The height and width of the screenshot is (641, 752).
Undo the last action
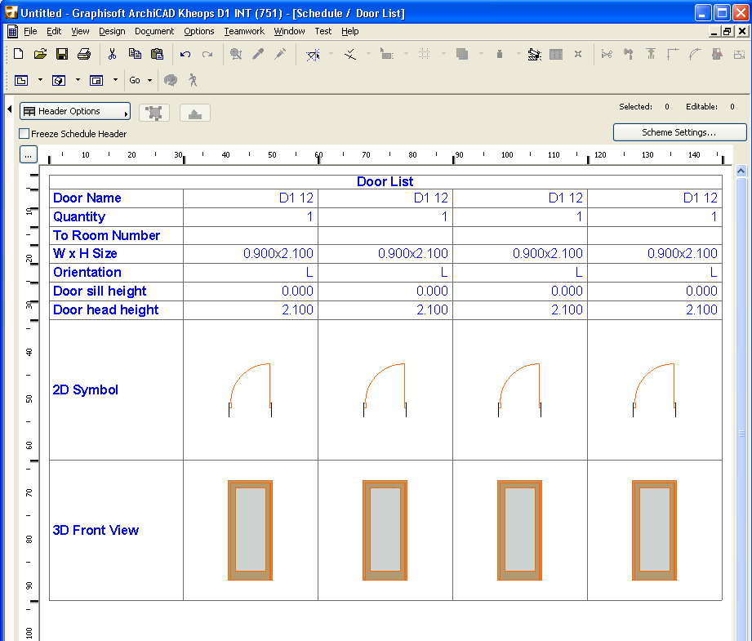pyautogui.click(x=185, y=54)
